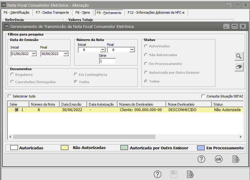Viewport: 250px width, 180px height.
Task: Click the floppy disk save icon
Action: [x=174, y=174]
